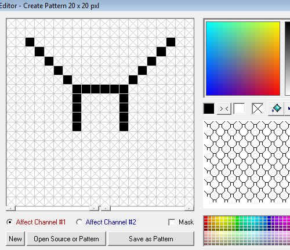Click the top-left black pixel on the grid
Viewport: 290px width, 250px height.
tap(30, 42)
